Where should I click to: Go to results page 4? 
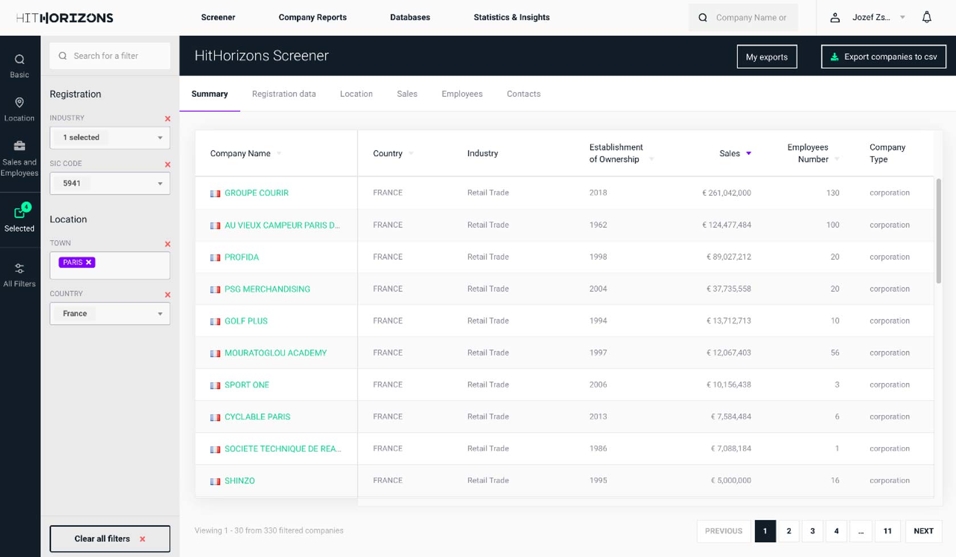tap(836, 531)
